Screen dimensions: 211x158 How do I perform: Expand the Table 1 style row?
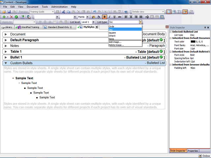pyautogui.click(x=6, y=52)
